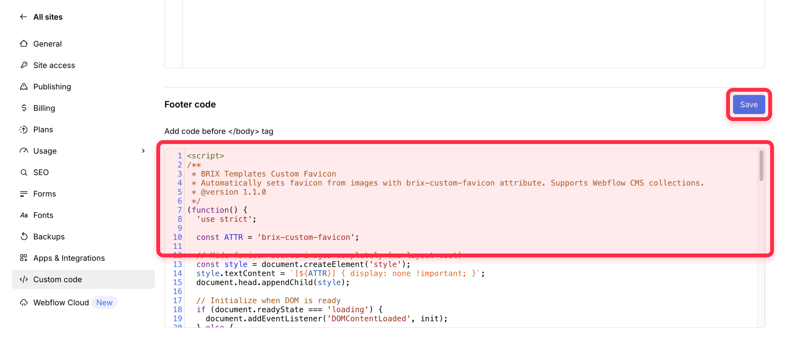The height and width of the screenshot is (344, 788).
Task: Open the Usage section
Action: (x=45, y=151)
